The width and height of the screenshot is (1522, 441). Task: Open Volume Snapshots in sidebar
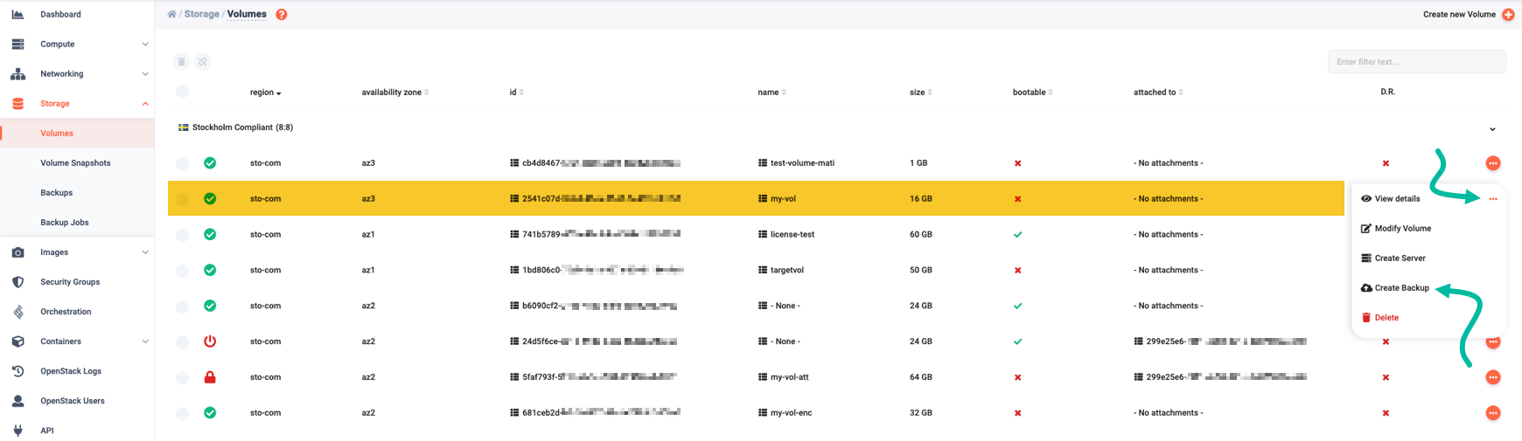[75, 163]
